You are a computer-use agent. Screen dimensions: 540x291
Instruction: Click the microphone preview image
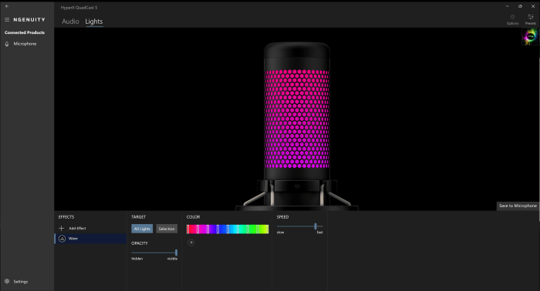297,125
